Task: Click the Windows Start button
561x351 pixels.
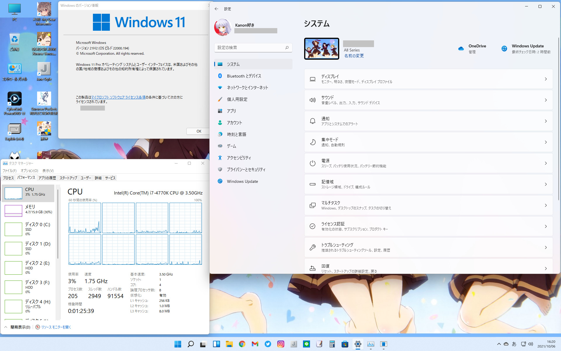Action: pos(178,344)
